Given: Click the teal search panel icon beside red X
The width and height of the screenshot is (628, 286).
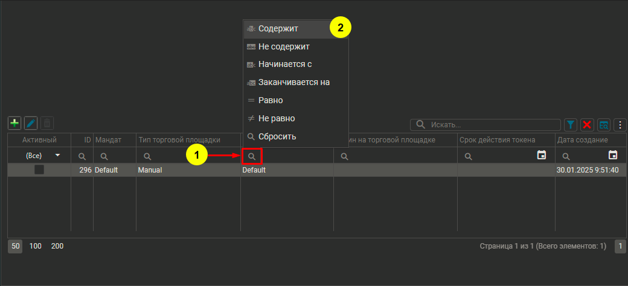Looking at the screenshot, I should pos(603,125).
